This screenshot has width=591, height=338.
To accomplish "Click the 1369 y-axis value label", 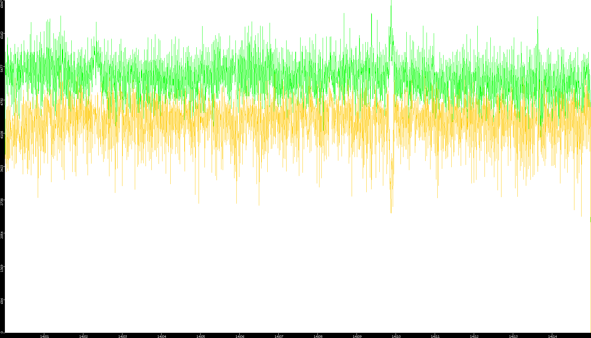I will coord(2,268).
